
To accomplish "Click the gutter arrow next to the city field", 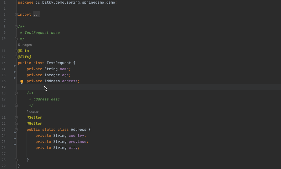I will [15, 144].
